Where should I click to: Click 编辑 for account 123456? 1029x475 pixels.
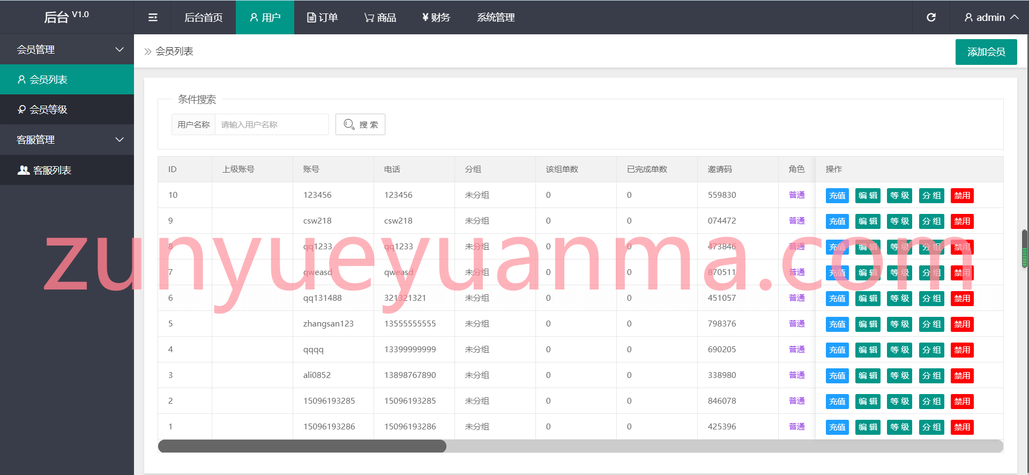tap(868, 196)
